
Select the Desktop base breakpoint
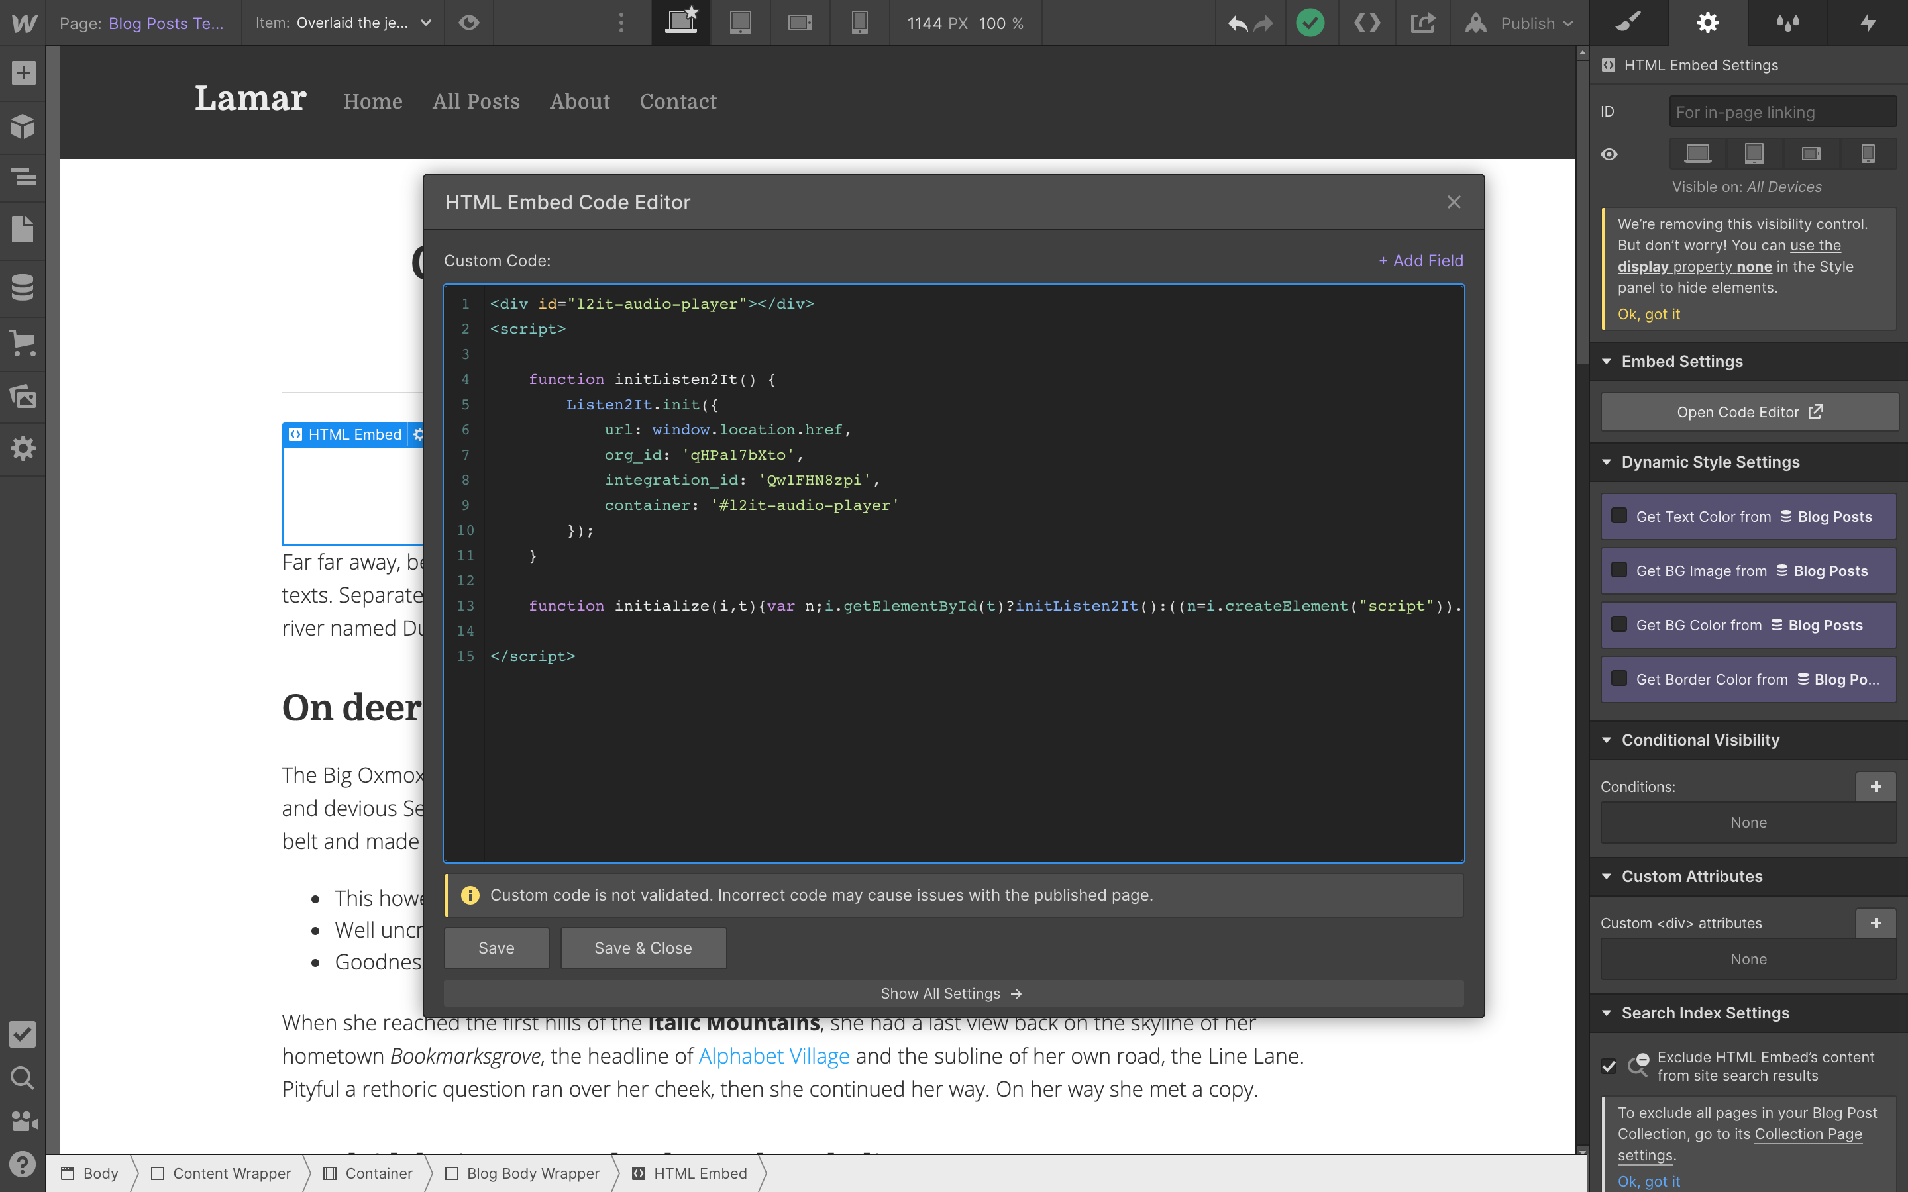point(681,23)
